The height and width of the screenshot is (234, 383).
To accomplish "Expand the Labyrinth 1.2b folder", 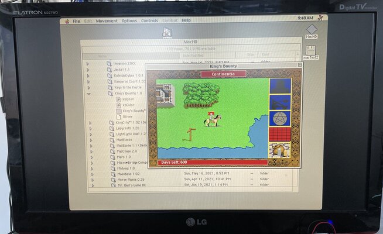I will point(90,128).
